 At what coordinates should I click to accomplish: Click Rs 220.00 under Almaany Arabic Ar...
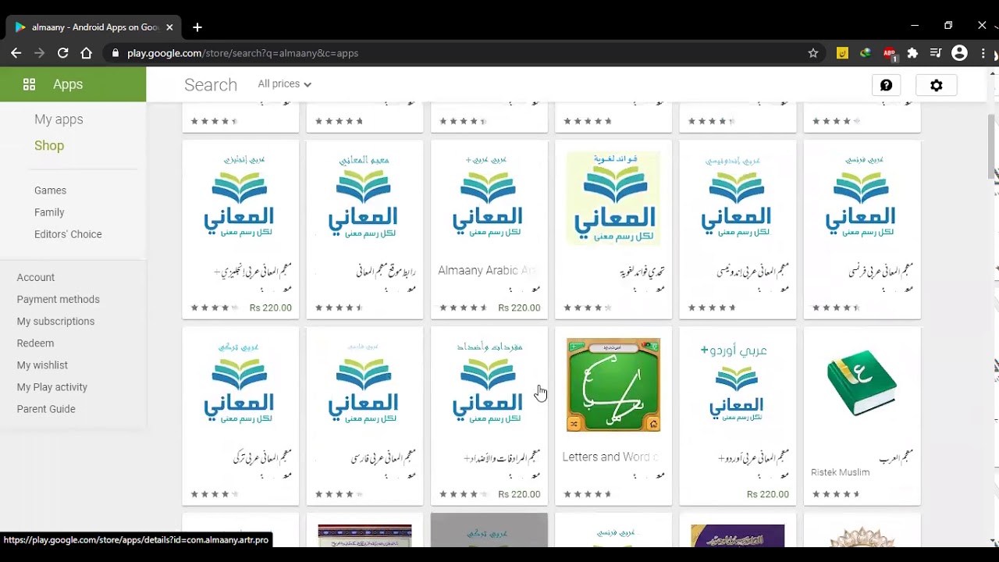click(x=519, y=308)
